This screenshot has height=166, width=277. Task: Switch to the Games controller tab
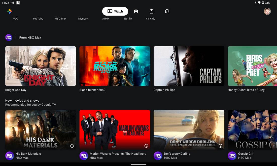point(136,11)
